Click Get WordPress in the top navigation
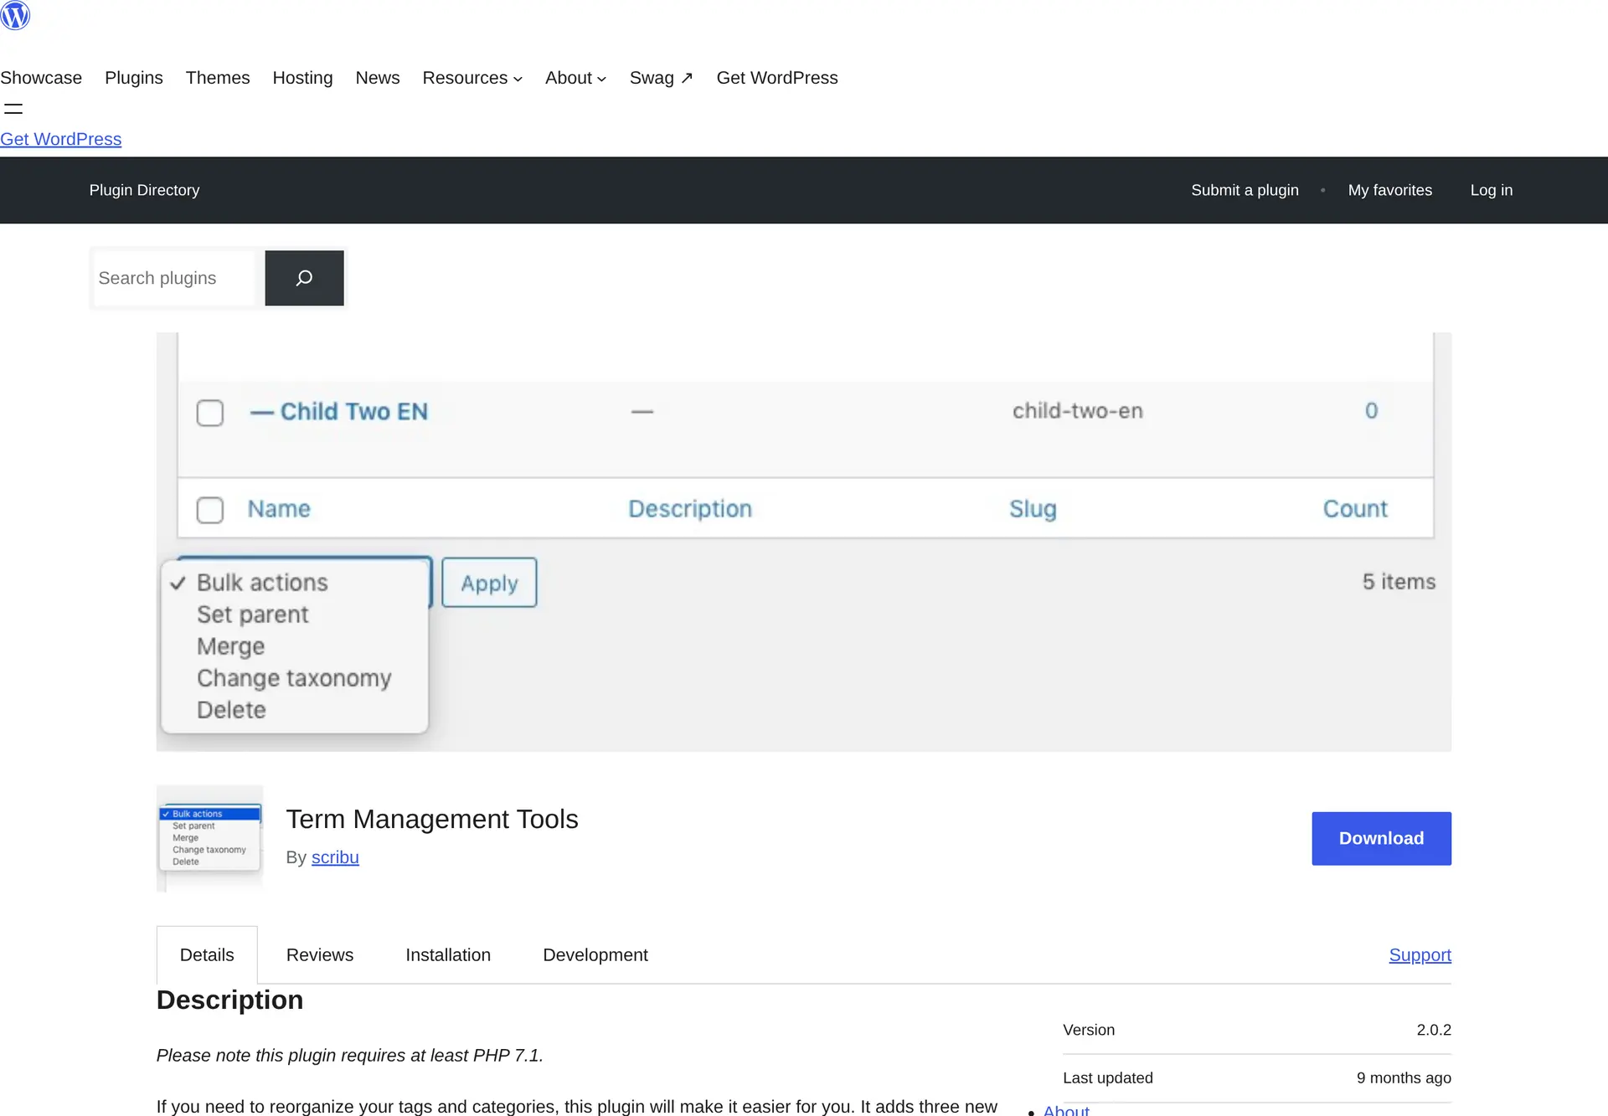The width and height of the screenshot is (1608, 1116). point(777,78)
